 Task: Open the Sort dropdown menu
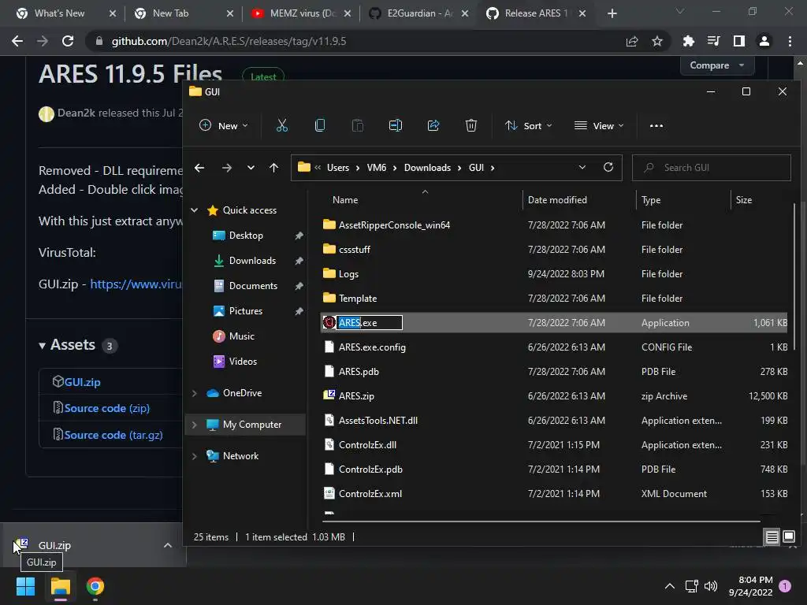pyautogui.click(x=529, y=125)
